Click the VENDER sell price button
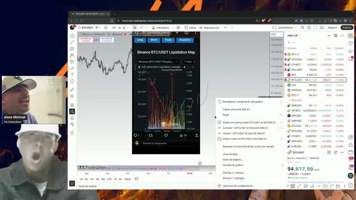Viewport: 356px width, 200px height. pyautogui.click(x=86, y=40)
